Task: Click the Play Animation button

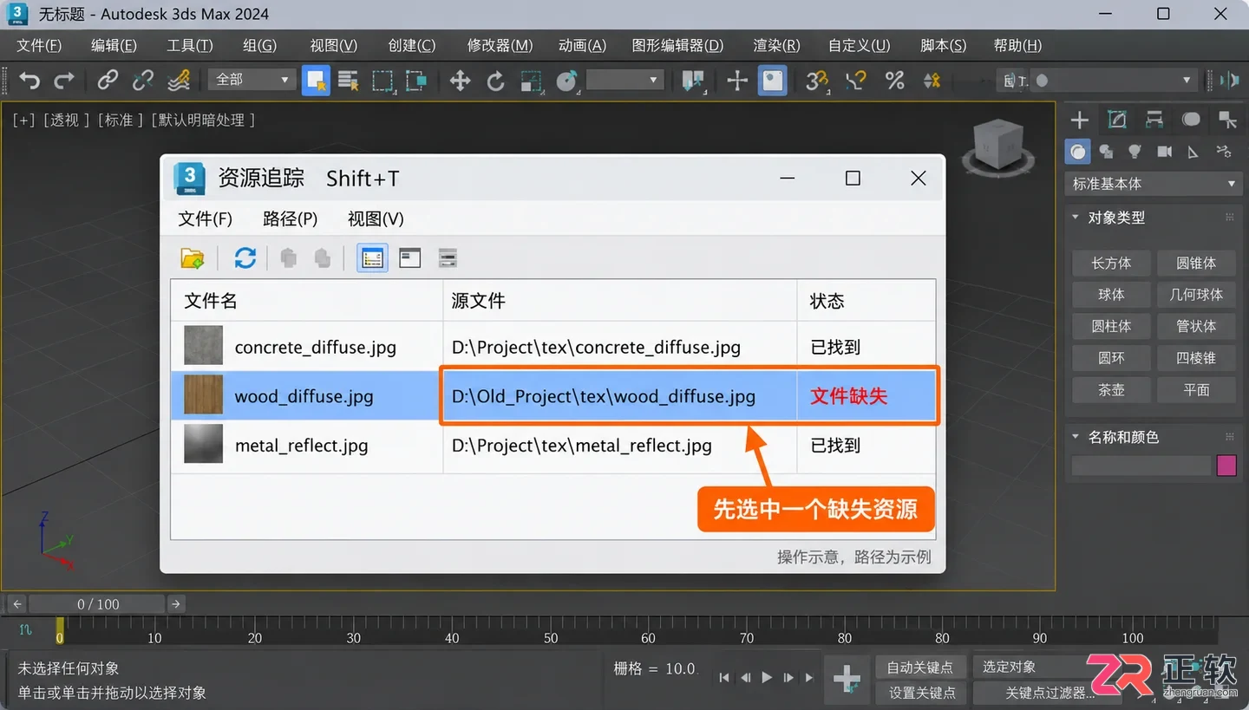Action: 767,678
